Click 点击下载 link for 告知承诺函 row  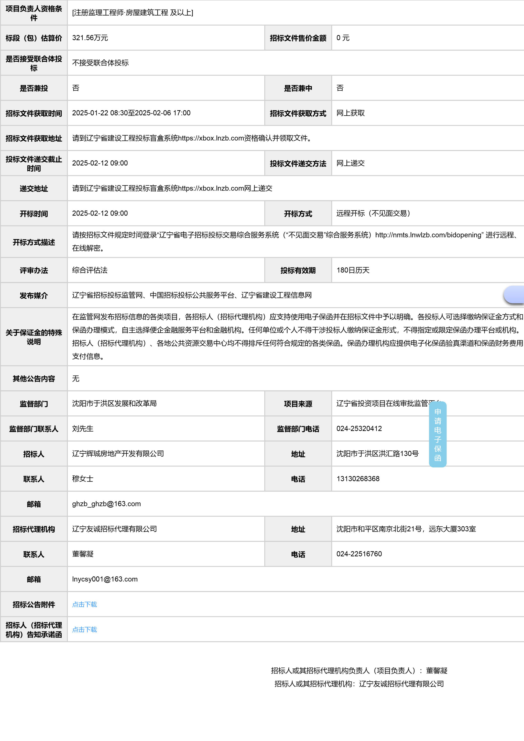pos(84,630)
